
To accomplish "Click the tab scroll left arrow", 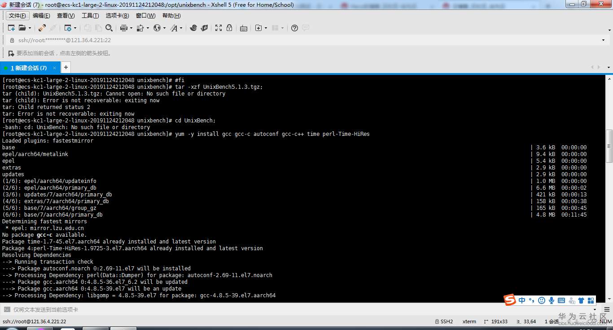I will (592, 67).
